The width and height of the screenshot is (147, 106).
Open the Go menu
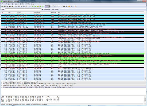click(13, 4)
